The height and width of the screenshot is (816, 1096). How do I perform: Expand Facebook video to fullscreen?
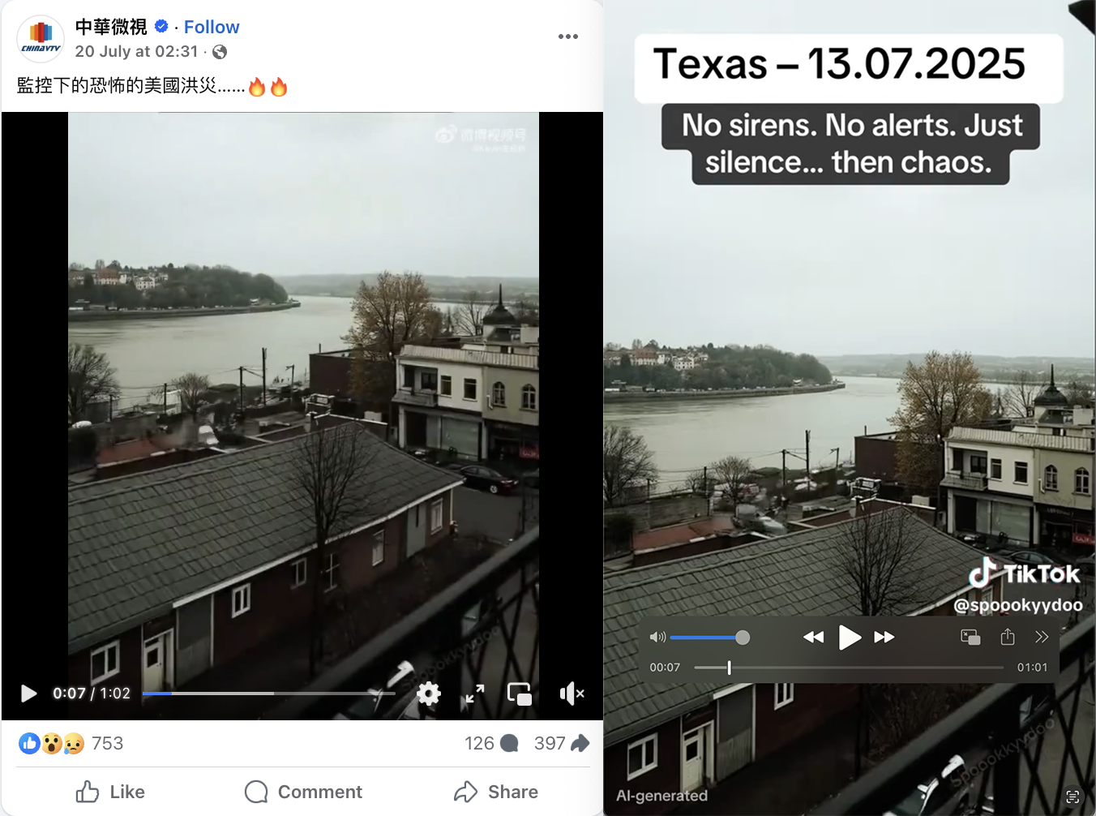click(475, 694)
